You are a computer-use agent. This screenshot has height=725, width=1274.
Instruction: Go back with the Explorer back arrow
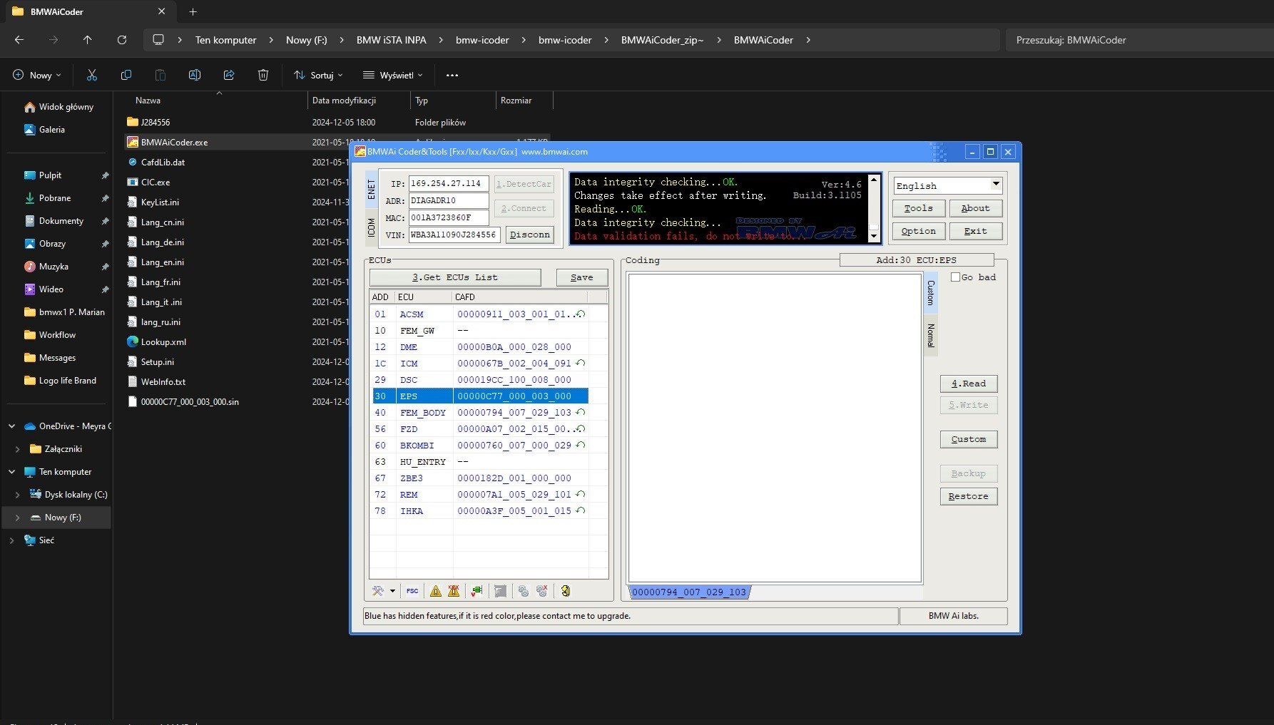tap(19, 40)
